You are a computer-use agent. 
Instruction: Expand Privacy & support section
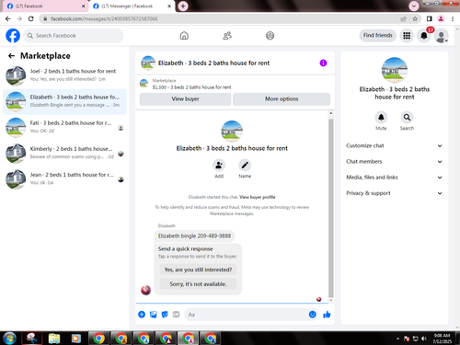click(395, 193)
